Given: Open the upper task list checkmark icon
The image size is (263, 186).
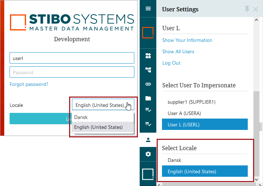Looking at the screenshot, I should tap(148, 110).
